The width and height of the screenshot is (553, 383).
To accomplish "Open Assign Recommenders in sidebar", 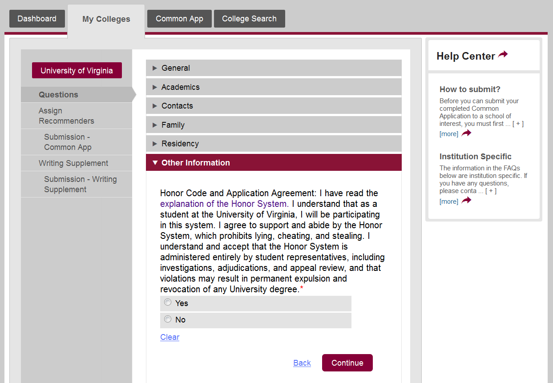I will 77,116.
